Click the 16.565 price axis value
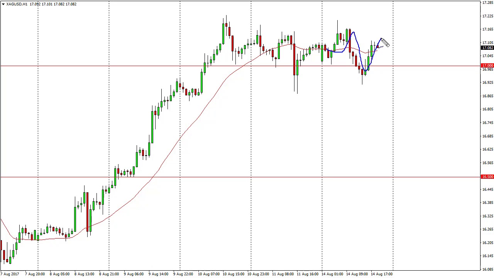This screenshot has height=278, width=494. coord(487,163)
